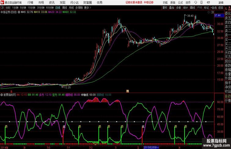Image resolution: width=231 pixels, height=149 pixels.
Task: Open the 发现 menu
Action: click(63, 2)
